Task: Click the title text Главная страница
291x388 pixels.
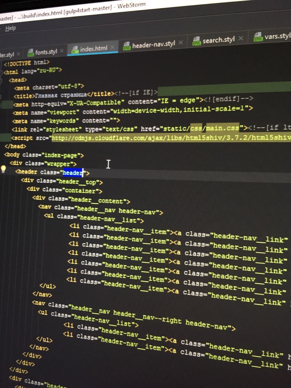Action: point(61,95)
